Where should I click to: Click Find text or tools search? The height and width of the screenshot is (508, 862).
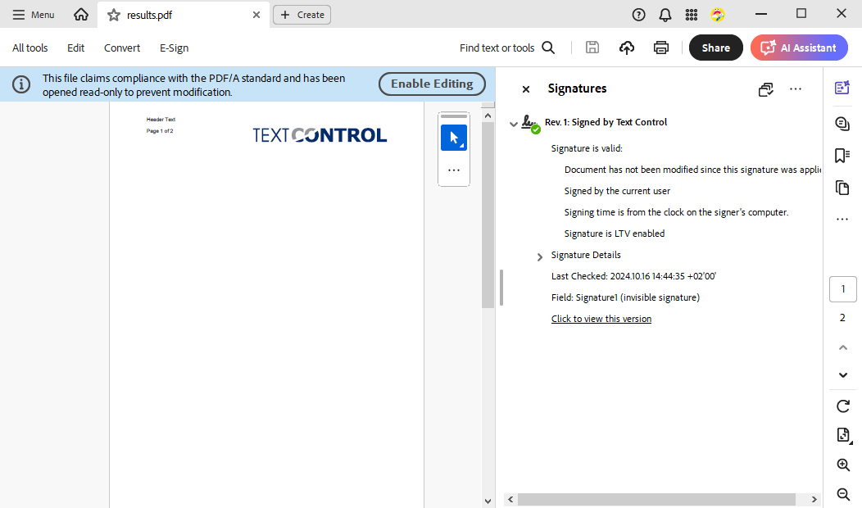click(x=507, y=48)
